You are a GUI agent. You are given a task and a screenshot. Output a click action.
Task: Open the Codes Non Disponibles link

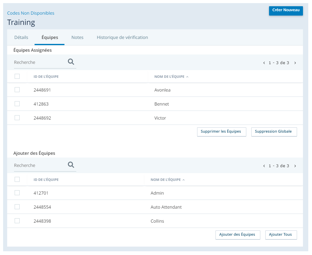click(x=31, y=13)
